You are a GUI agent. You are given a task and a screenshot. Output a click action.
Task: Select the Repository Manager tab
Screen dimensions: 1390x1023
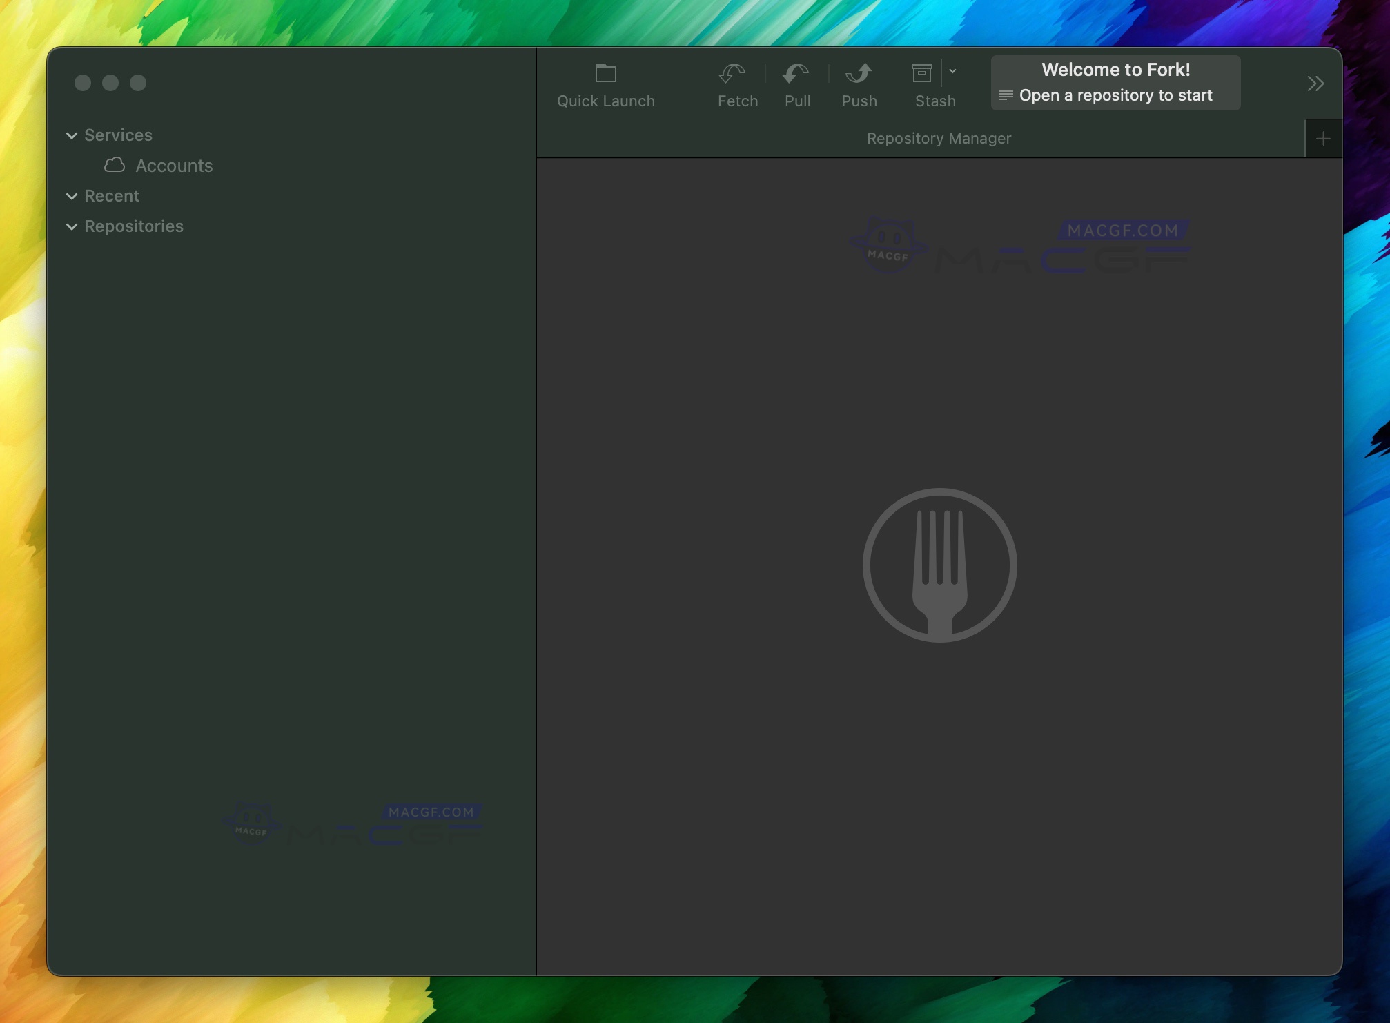(x=938, y=139)
